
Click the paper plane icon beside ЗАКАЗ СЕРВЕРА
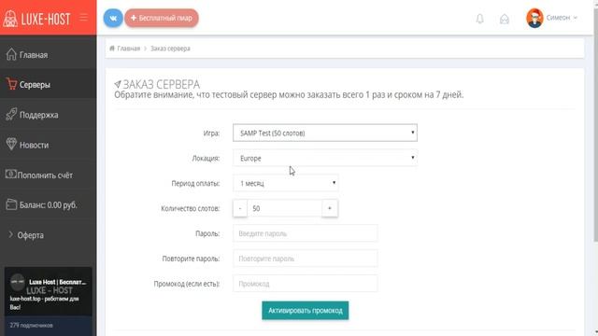(118, 84)
